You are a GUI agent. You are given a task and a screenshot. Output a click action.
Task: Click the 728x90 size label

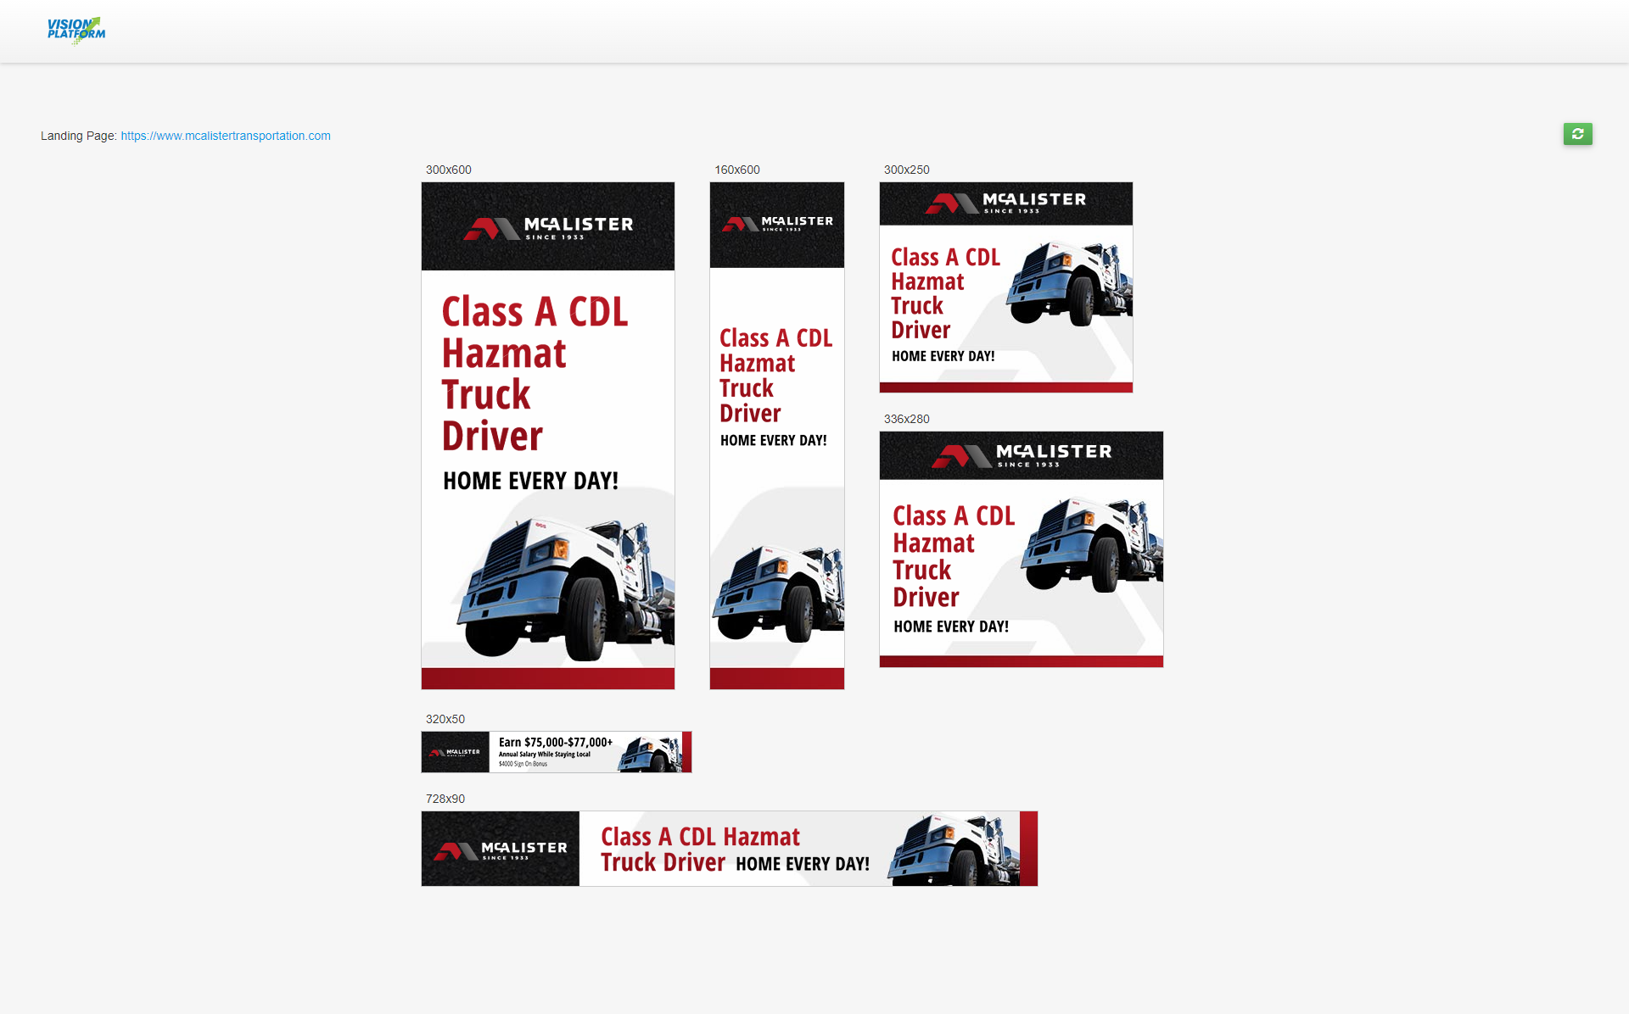[445, 799]
